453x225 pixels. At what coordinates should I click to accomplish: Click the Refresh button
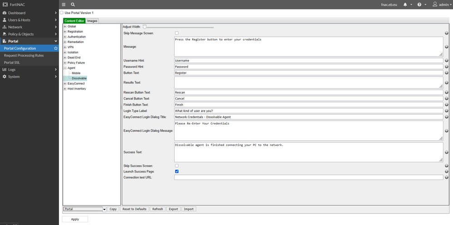158,209
